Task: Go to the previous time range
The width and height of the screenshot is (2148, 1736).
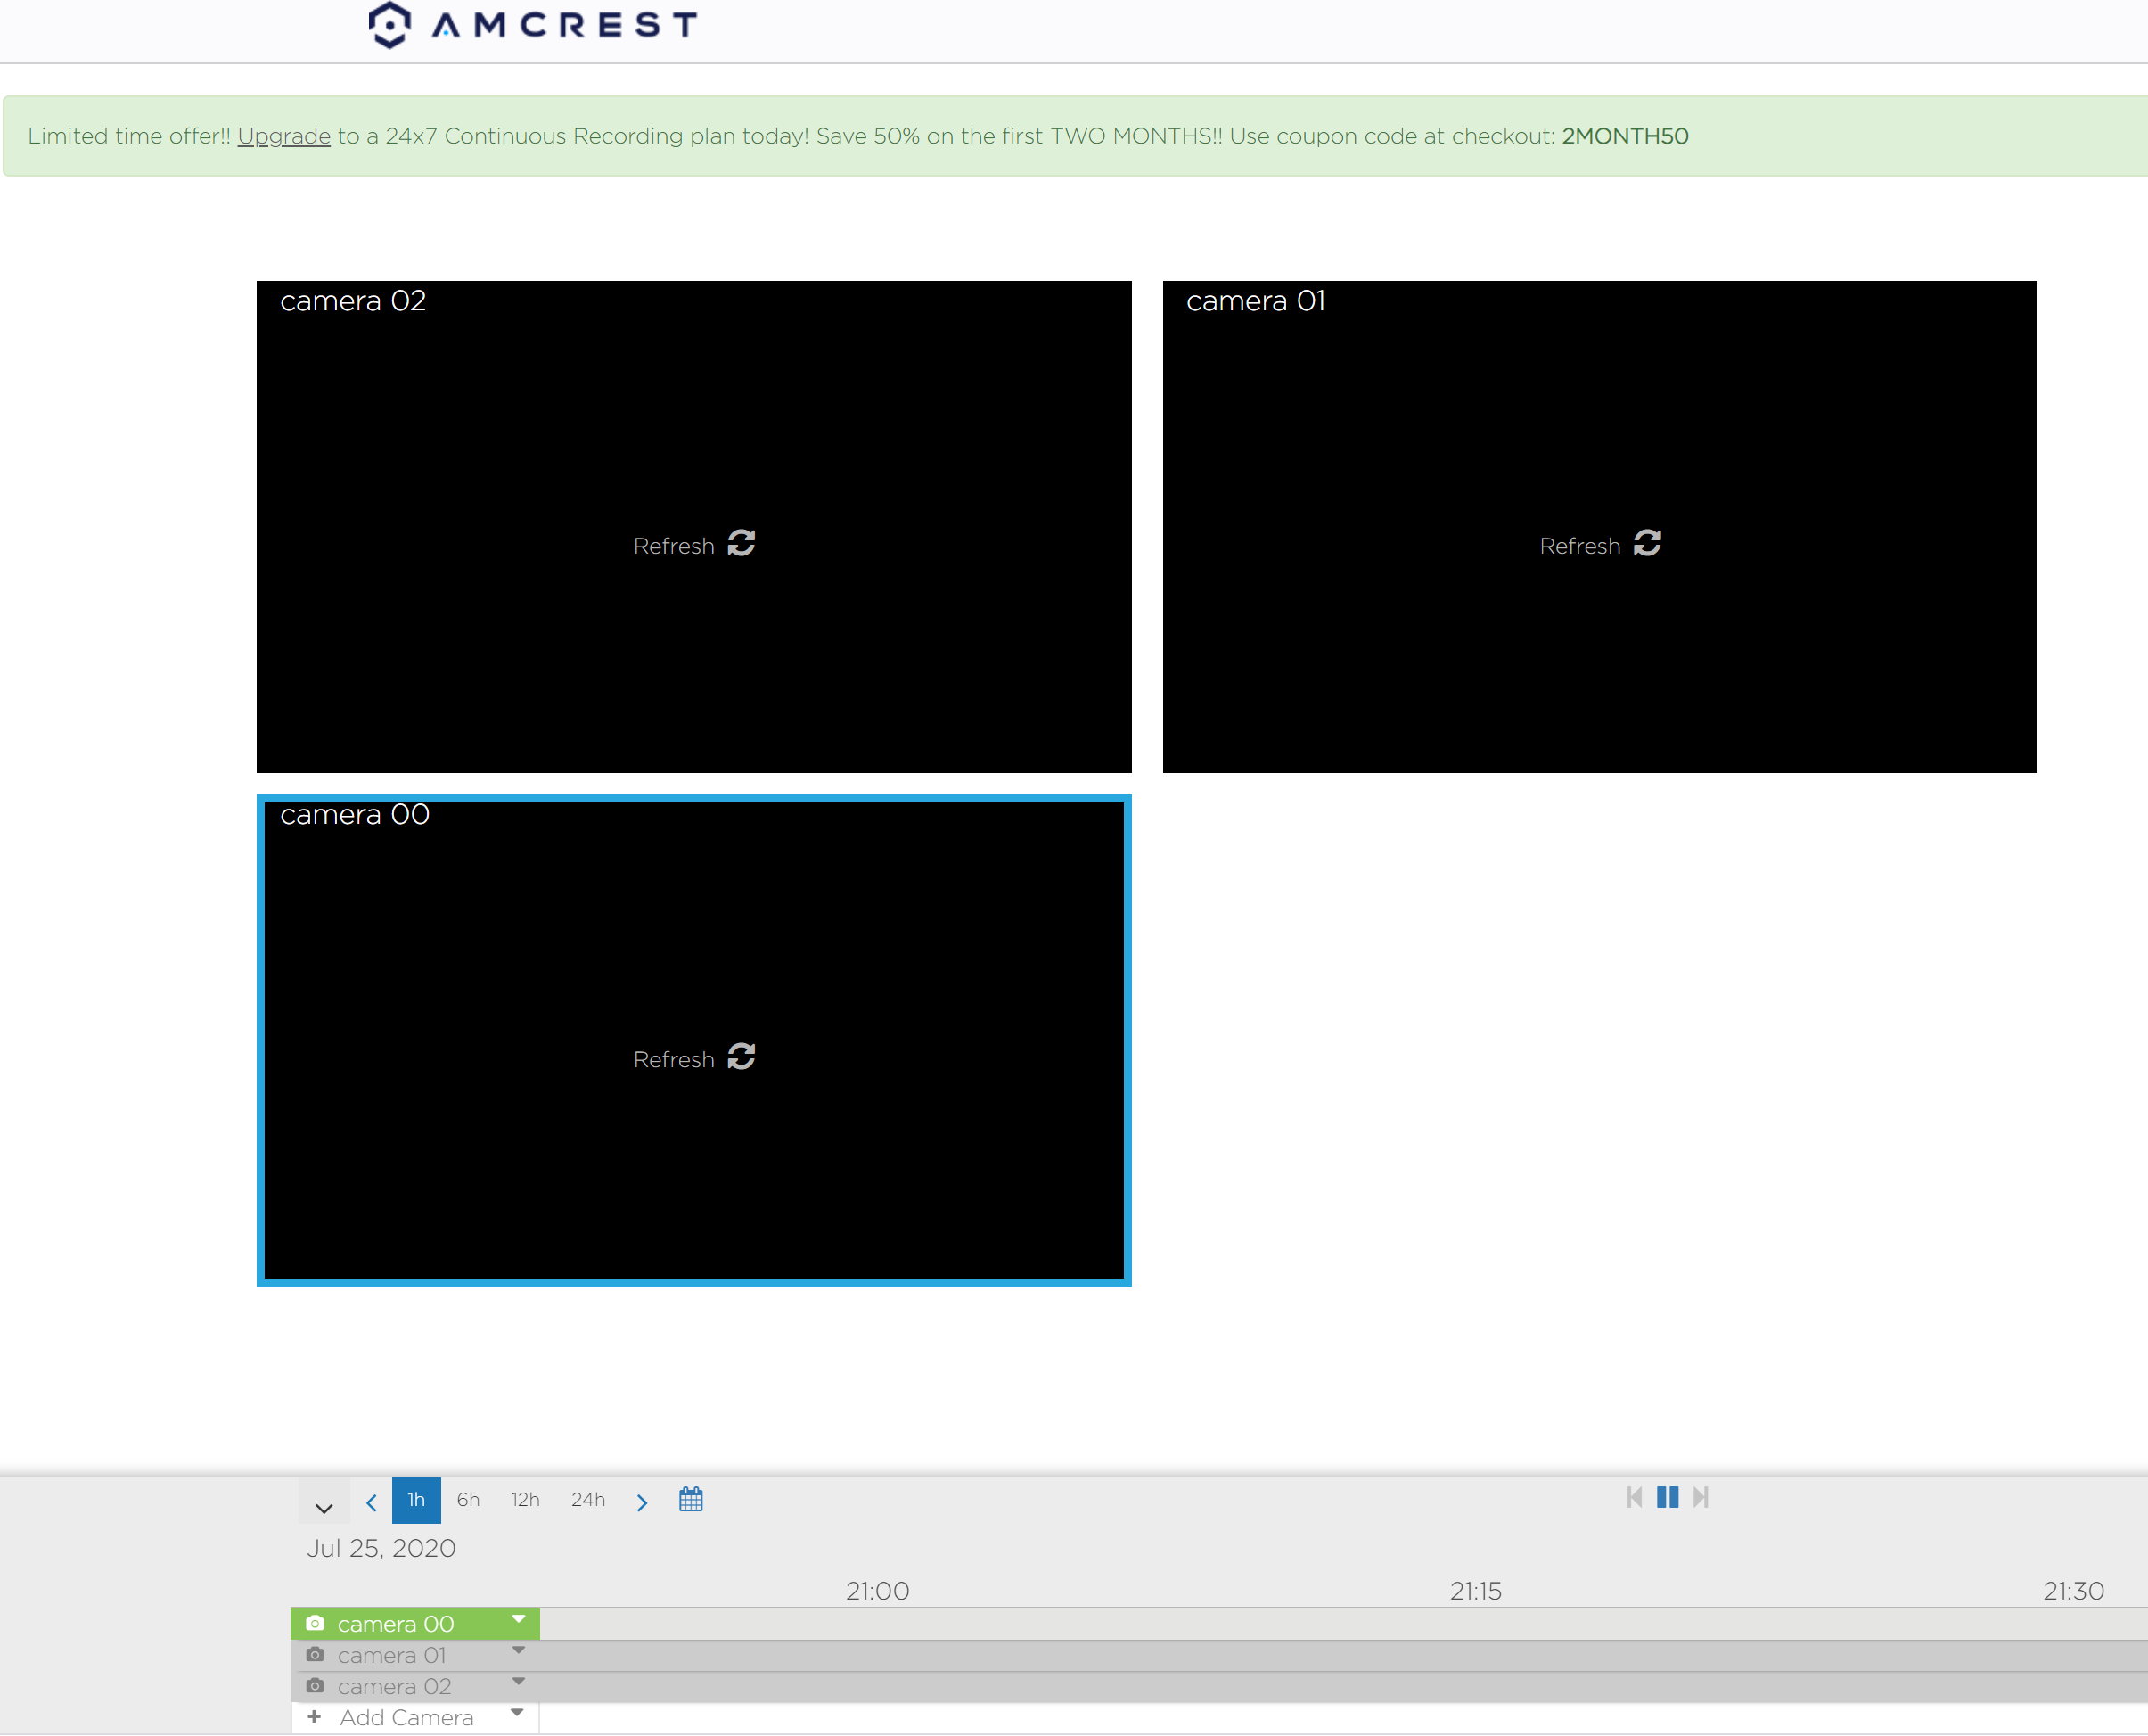Action: pos(372,1502)
